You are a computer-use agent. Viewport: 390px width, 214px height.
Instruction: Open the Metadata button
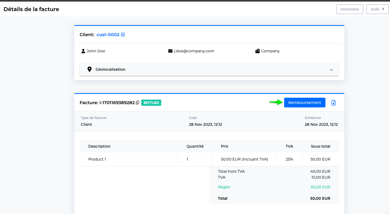click(x=349, y=9)
